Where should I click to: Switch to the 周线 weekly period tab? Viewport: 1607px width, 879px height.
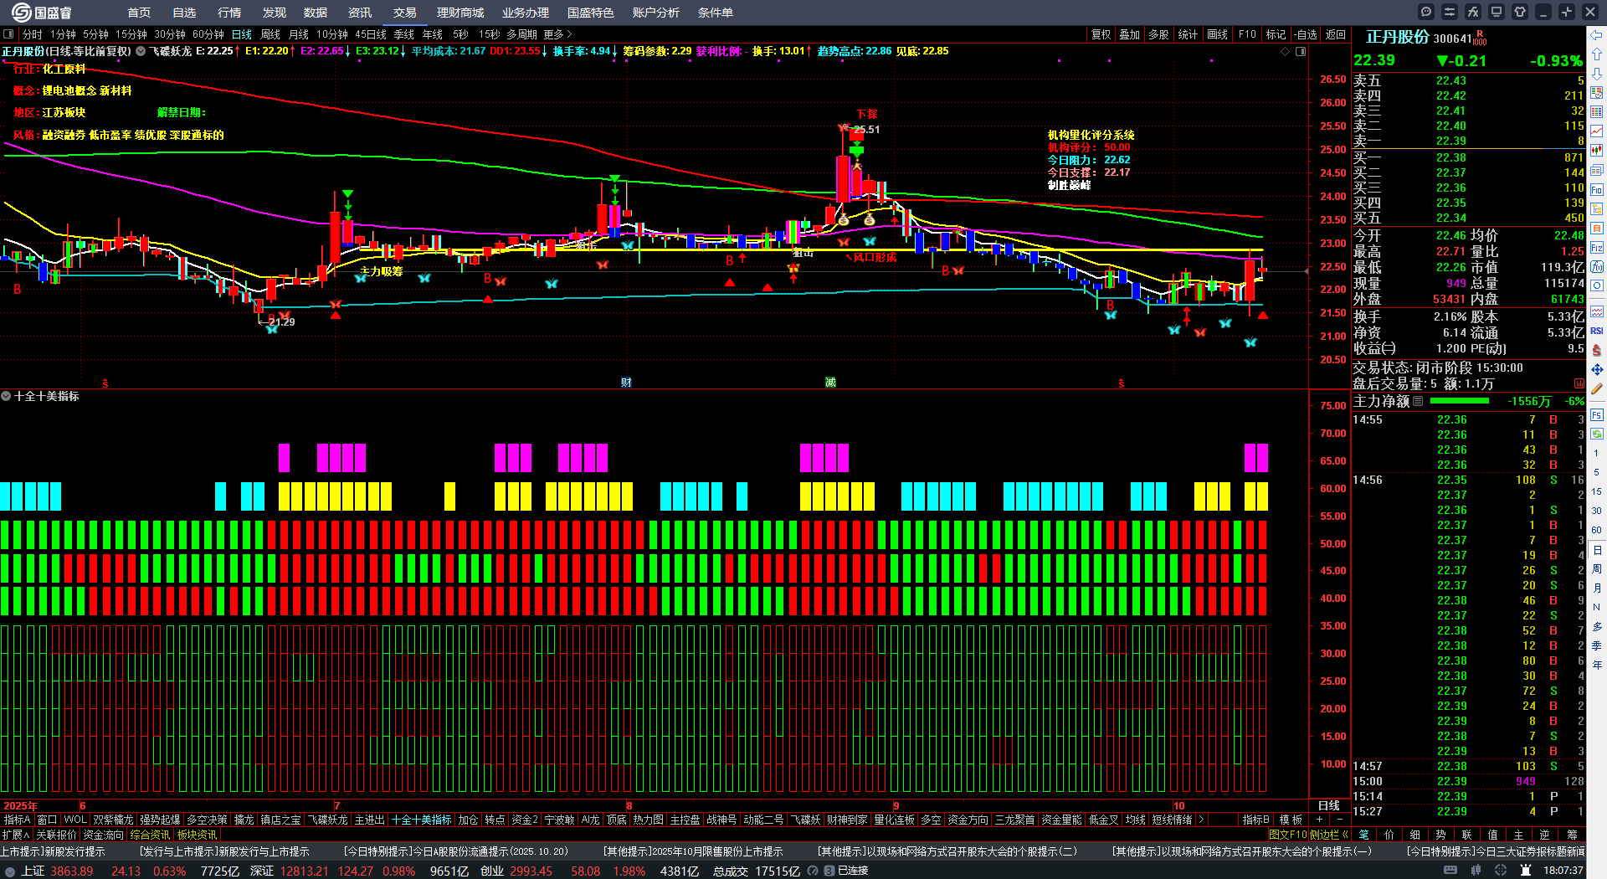click(x=270, y=34)
